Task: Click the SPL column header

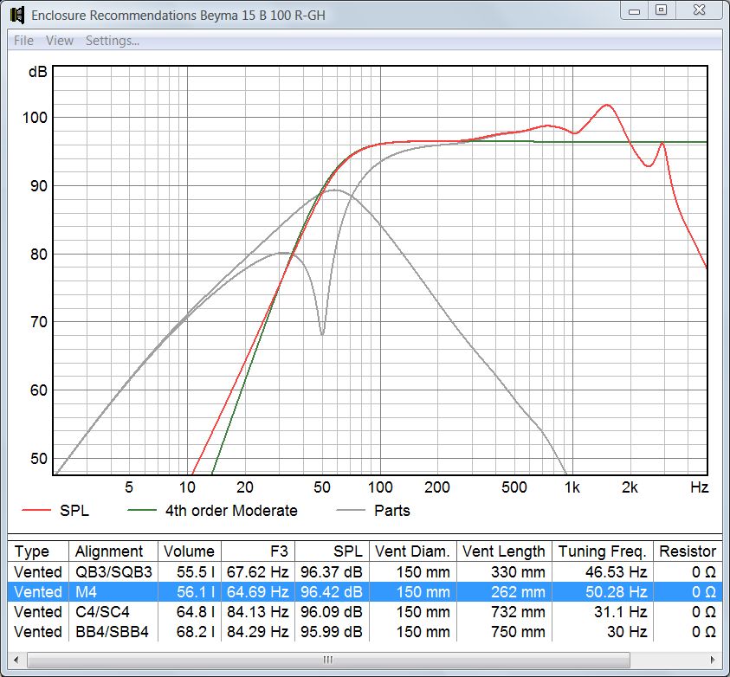Action: point(350,551)
